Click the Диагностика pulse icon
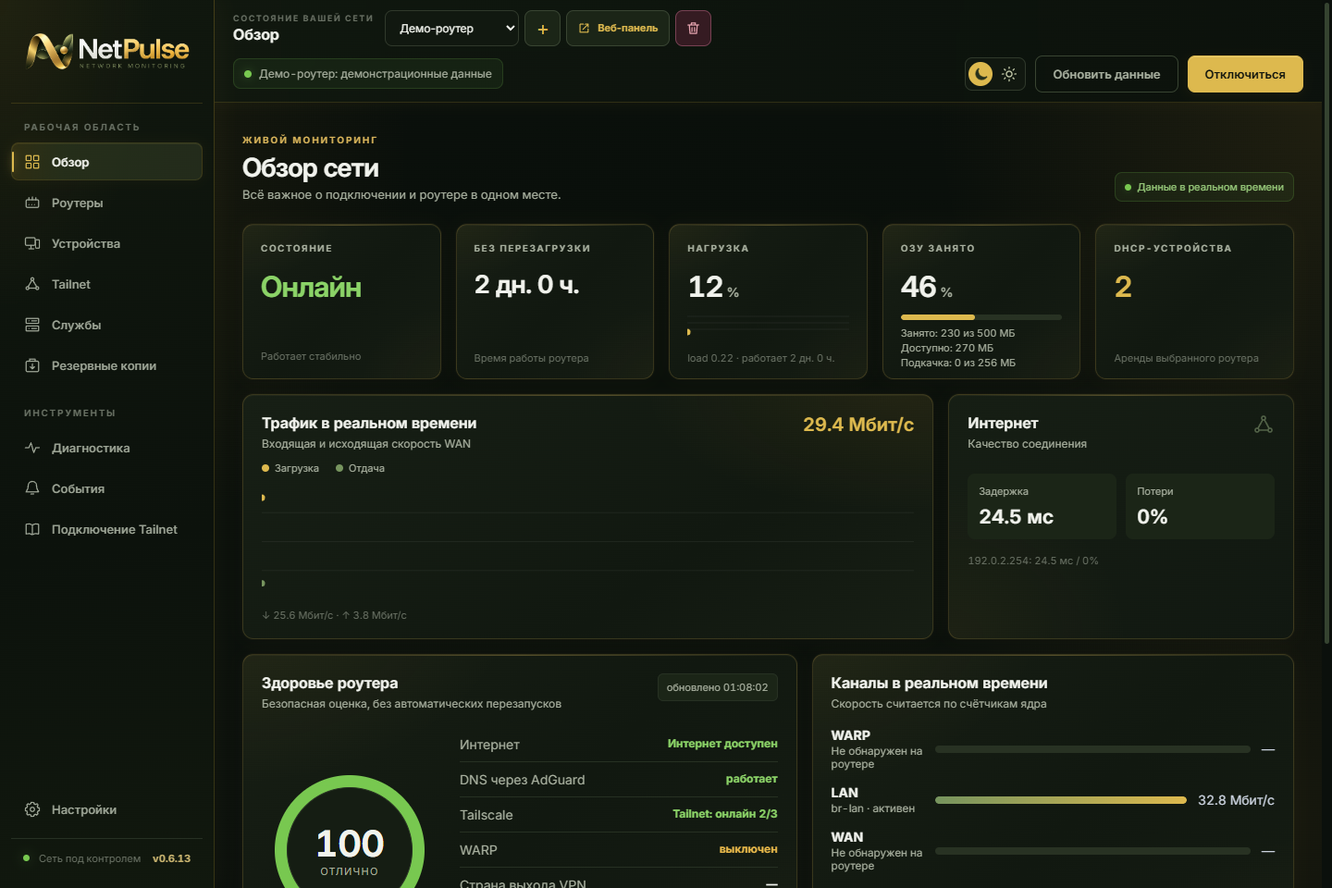 point(32,448)
